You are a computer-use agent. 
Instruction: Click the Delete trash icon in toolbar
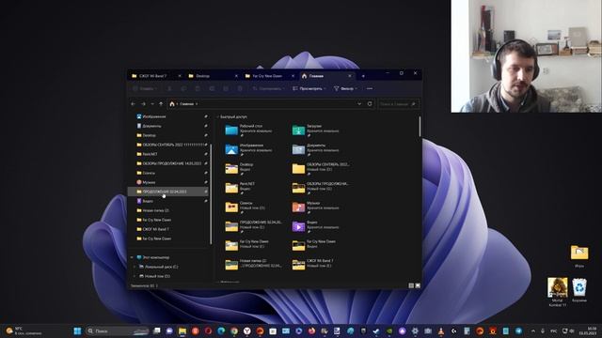[240, 88]
